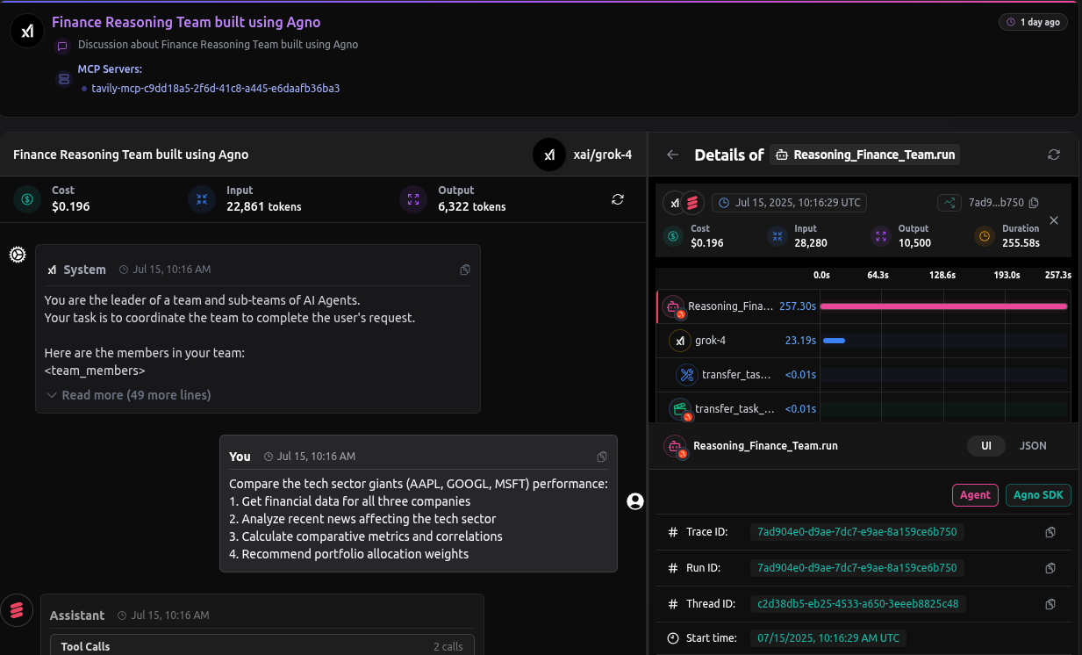
Task: Open the tavily-mcp server link
Action: coord(215,89)
